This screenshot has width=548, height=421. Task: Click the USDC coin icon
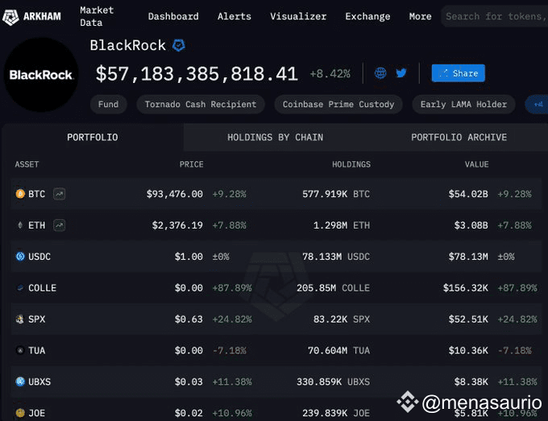pos(20,257)
